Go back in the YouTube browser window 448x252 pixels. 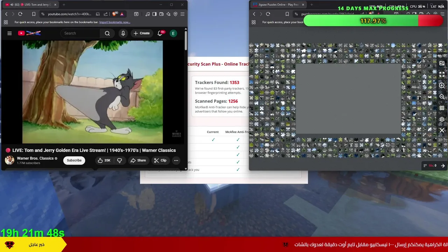click(6, 14)
